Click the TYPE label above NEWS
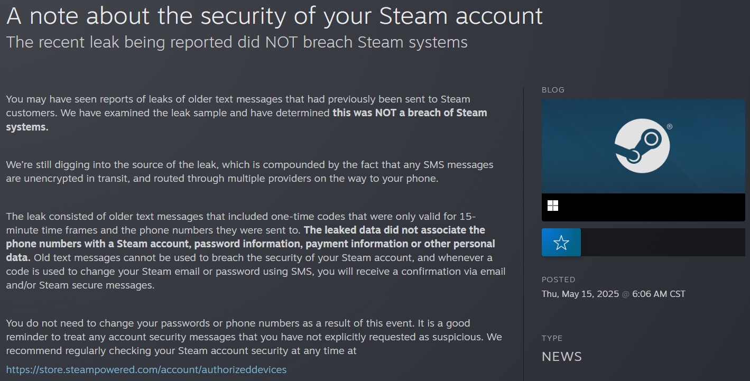Viewport: 750px width, 381px height. pos(552,338)
